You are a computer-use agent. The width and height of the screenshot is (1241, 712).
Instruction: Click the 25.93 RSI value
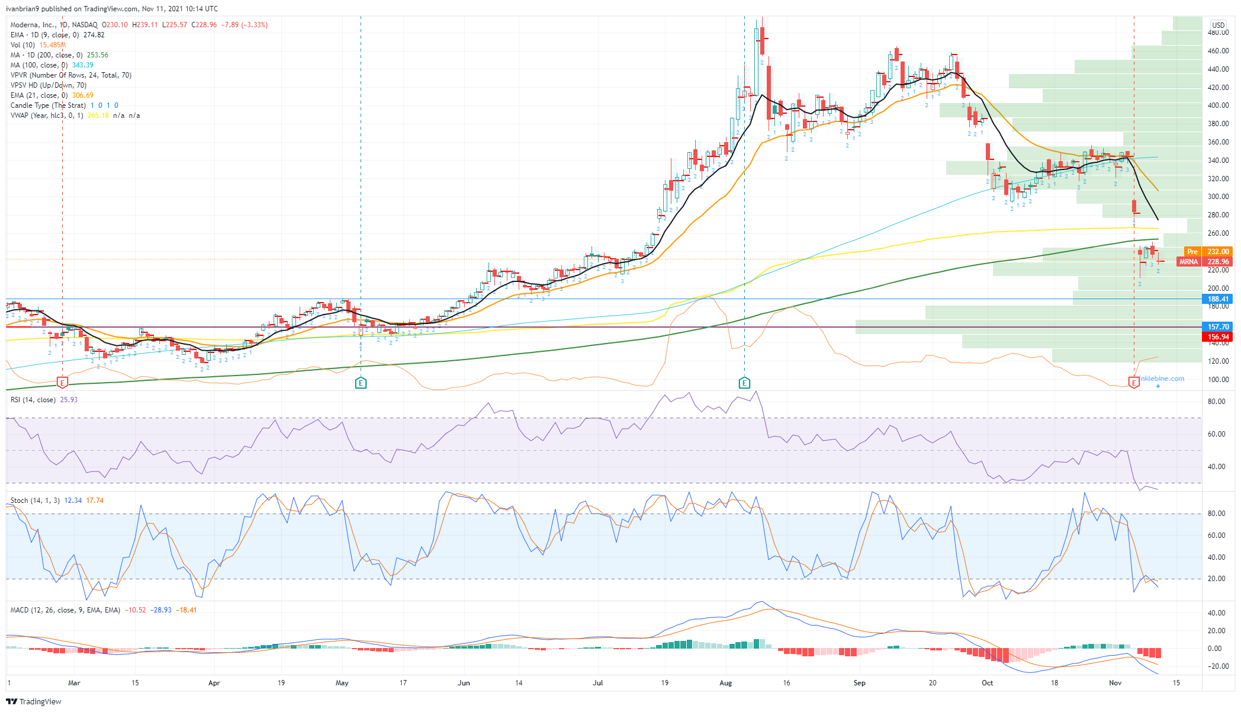(x=69, y=400)
